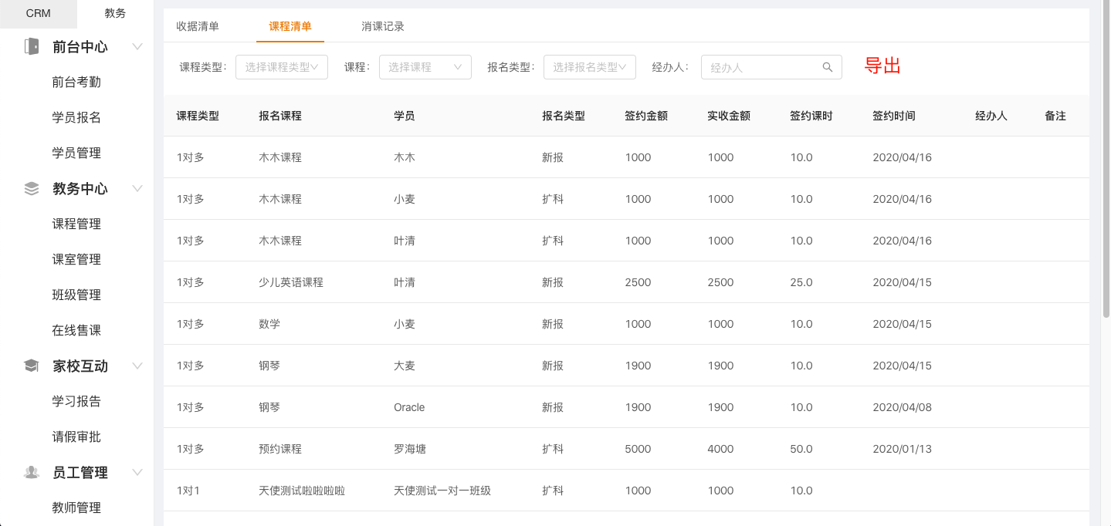Switch to the 消课记录 tab

pos(383,26)
